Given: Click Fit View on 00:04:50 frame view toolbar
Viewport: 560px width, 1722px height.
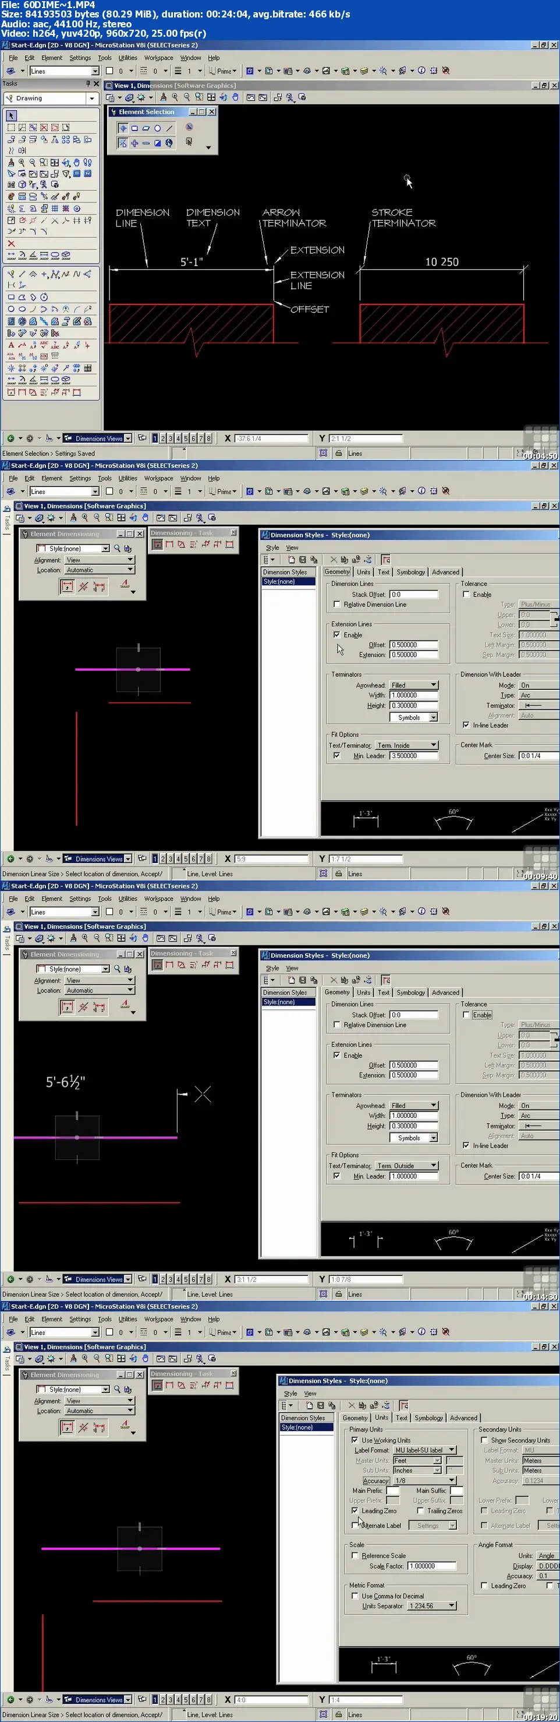Looking at the screenshot, I should click(211, 97).
